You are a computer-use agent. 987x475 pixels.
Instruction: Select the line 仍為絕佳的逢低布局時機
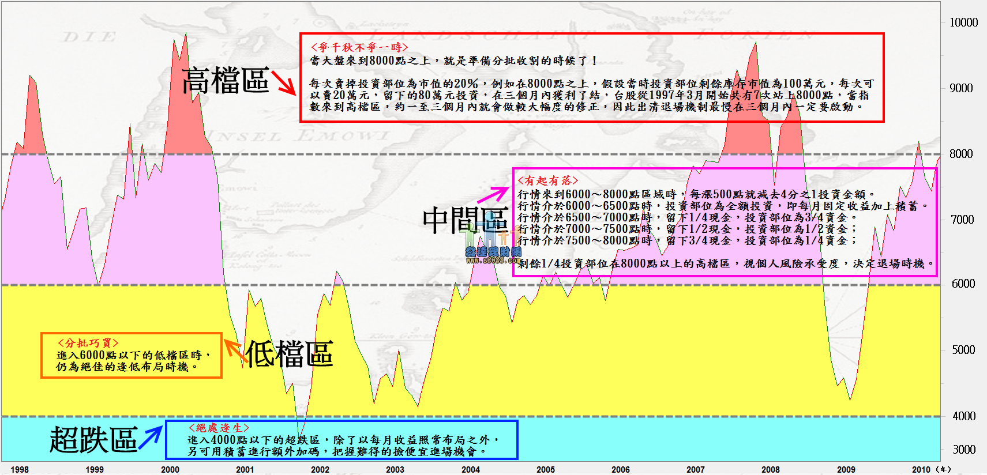coord(127,367)
